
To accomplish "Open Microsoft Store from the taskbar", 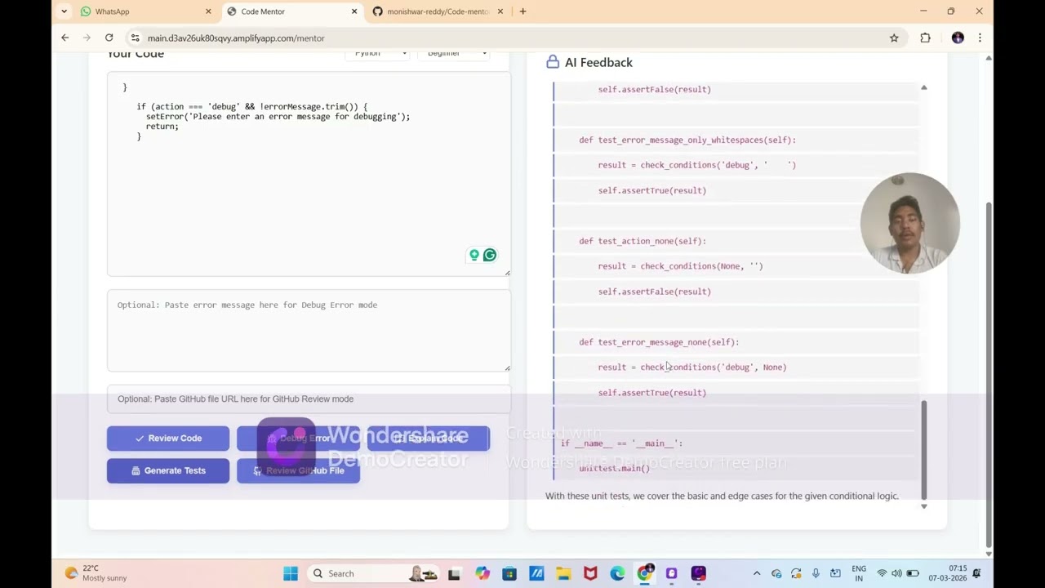I will point(509,573).
